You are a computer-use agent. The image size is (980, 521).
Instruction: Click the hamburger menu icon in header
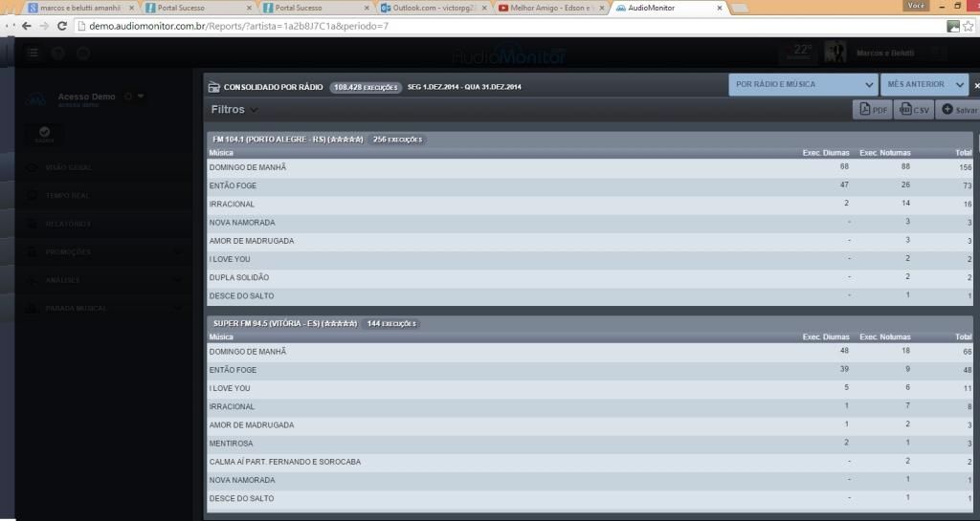point(33,54)
